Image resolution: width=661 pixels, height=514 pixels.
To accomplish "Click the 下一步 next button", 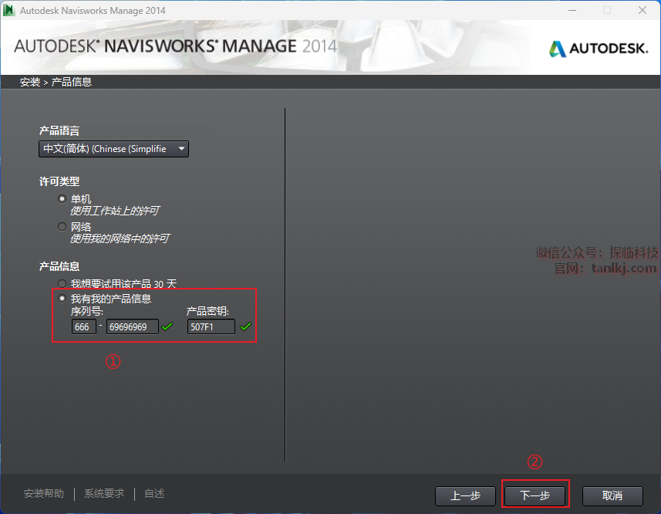I will (535, 495).
